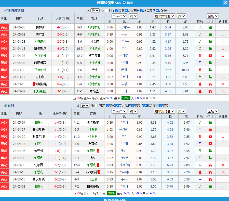Untick 球会友谊 in the 伯恩利 filters
This screenshot has height=201, width=229.
pyautogui.click(x=145, y=106)
